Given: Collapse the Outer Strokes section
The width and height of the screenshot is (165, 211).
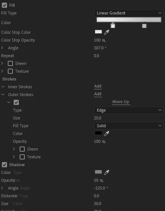Looking at the screenshot, I should [x=3, y=95].
